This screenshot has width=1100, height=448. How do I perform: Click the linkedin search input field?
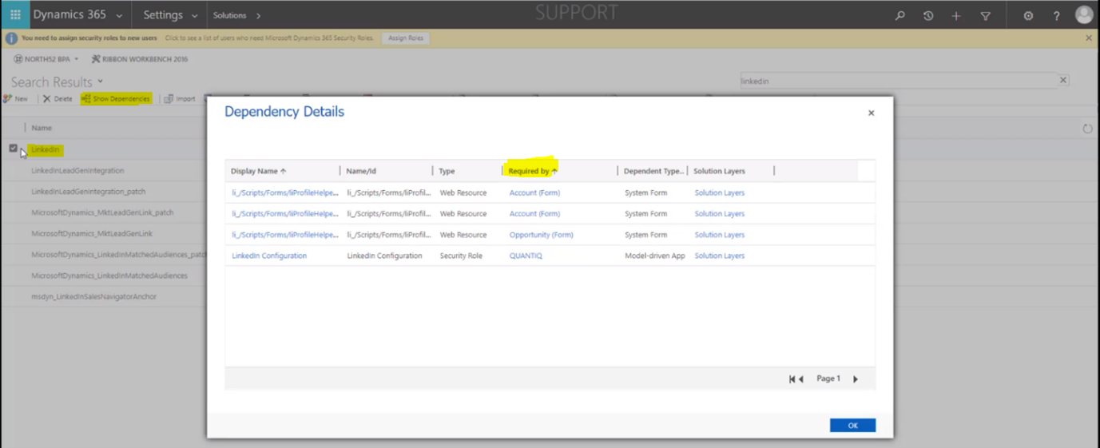pos(899,81)
